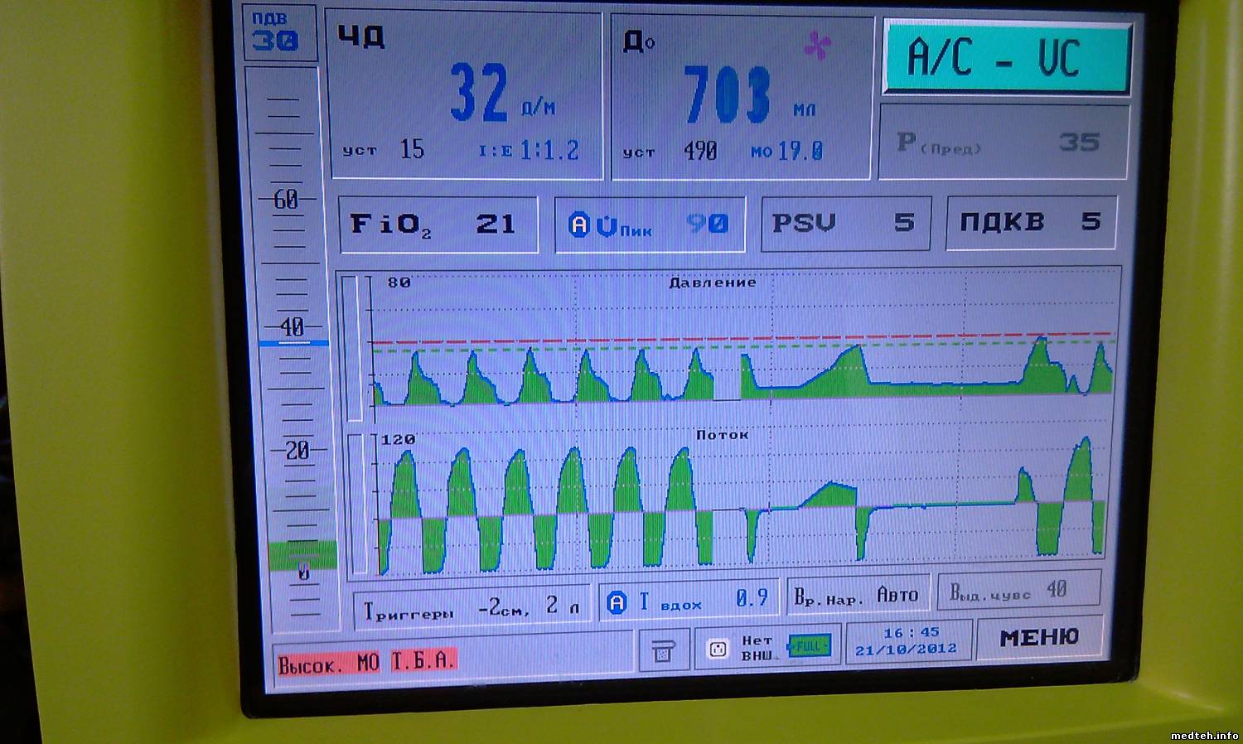Select the P (Пред) 35 pressure limit

tap(1003, 143)
